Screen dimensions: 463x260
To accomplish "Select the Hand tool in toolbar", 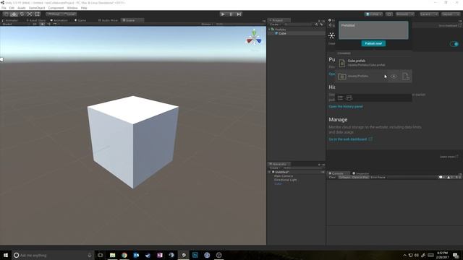I will [x=6, y=14].
